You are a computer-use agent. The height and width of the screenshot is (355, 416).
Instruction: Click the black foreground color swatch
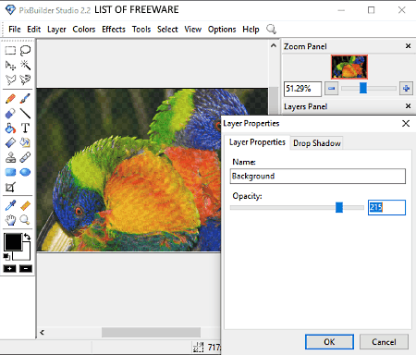coord(12,241)
